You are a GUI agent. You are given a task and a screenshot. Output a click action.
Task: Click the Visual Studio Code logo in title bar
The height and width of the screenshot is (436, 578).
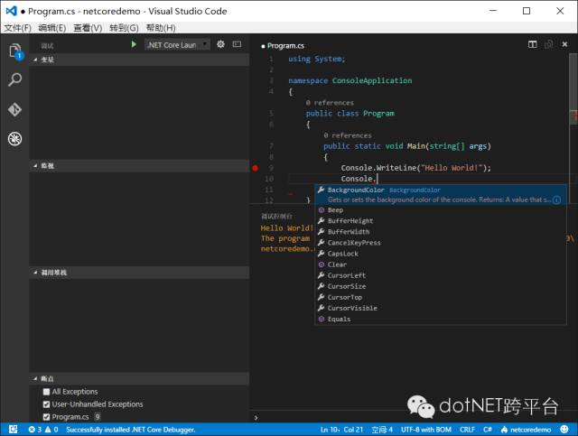point(11,11)
